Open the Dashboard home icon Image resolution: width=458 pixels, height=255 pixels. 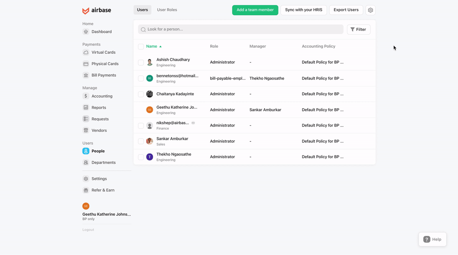(x=86, y=32)
